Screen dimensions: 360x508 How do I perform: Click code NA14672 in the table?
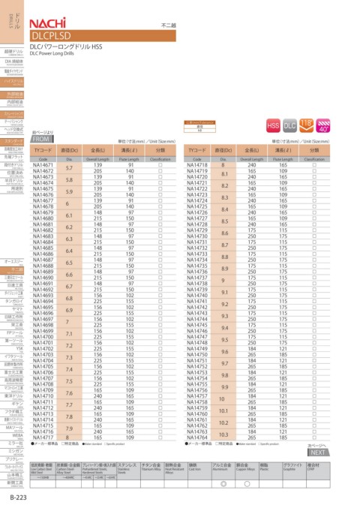pyautogui.click(x=43, y=171)
